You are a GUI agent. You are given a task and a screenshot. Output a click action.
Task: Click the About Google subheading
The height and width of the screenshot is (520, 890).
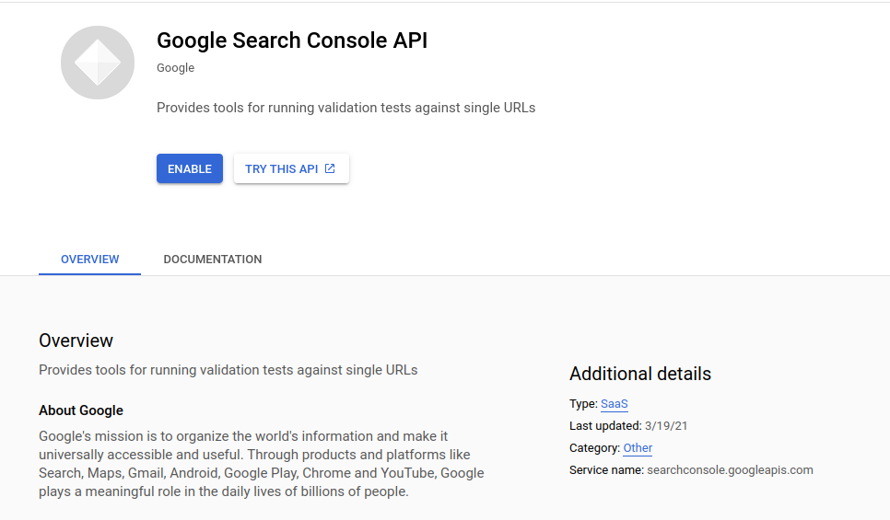coord(81,410)
